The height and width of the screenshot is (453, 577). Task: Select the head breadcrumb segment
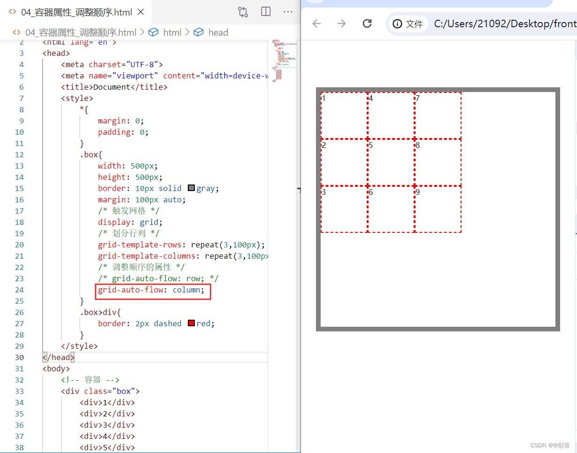pyautogui.click(x=218, y=32)
